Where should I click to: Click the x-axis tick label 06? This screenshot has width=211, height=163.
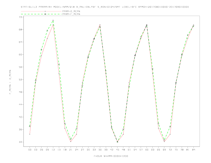[x=42, y=150]
